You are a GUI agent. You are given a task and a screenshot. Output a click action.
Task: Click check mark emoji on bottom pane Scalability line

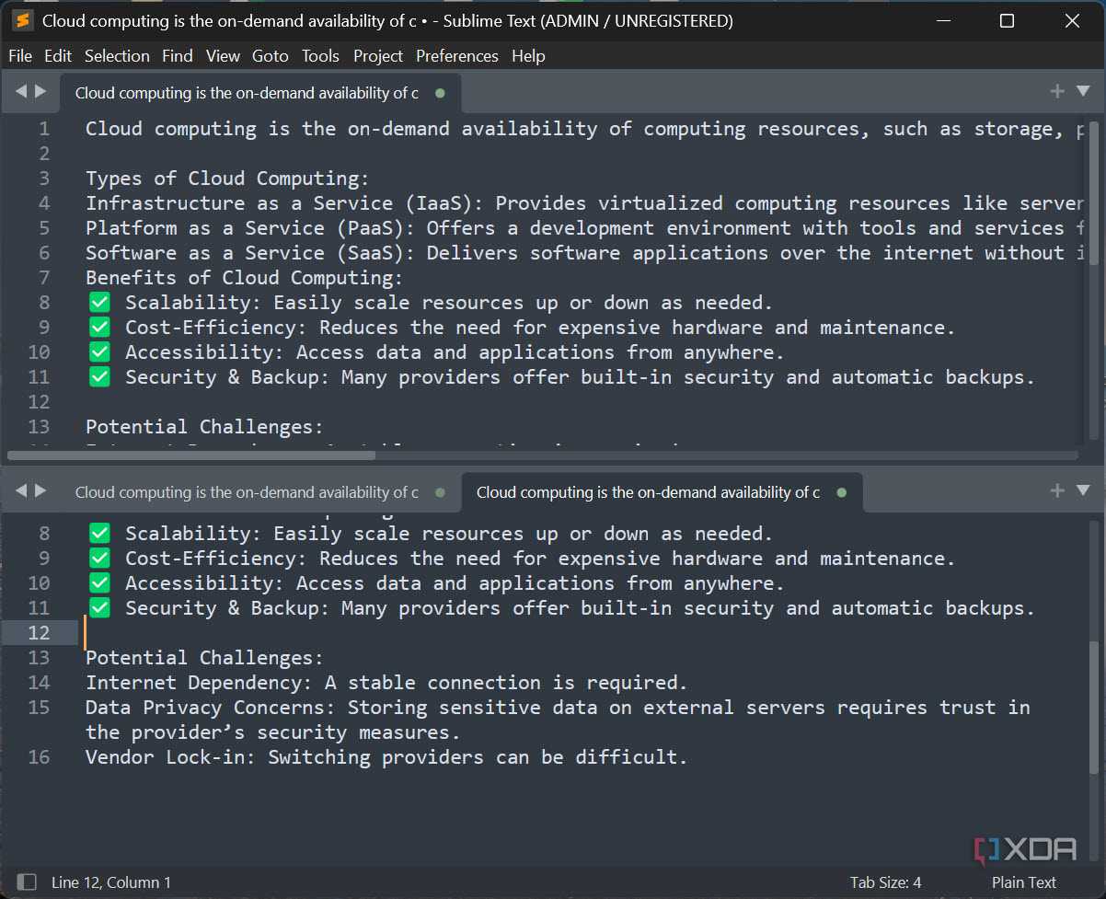click(x=99, y=533)
